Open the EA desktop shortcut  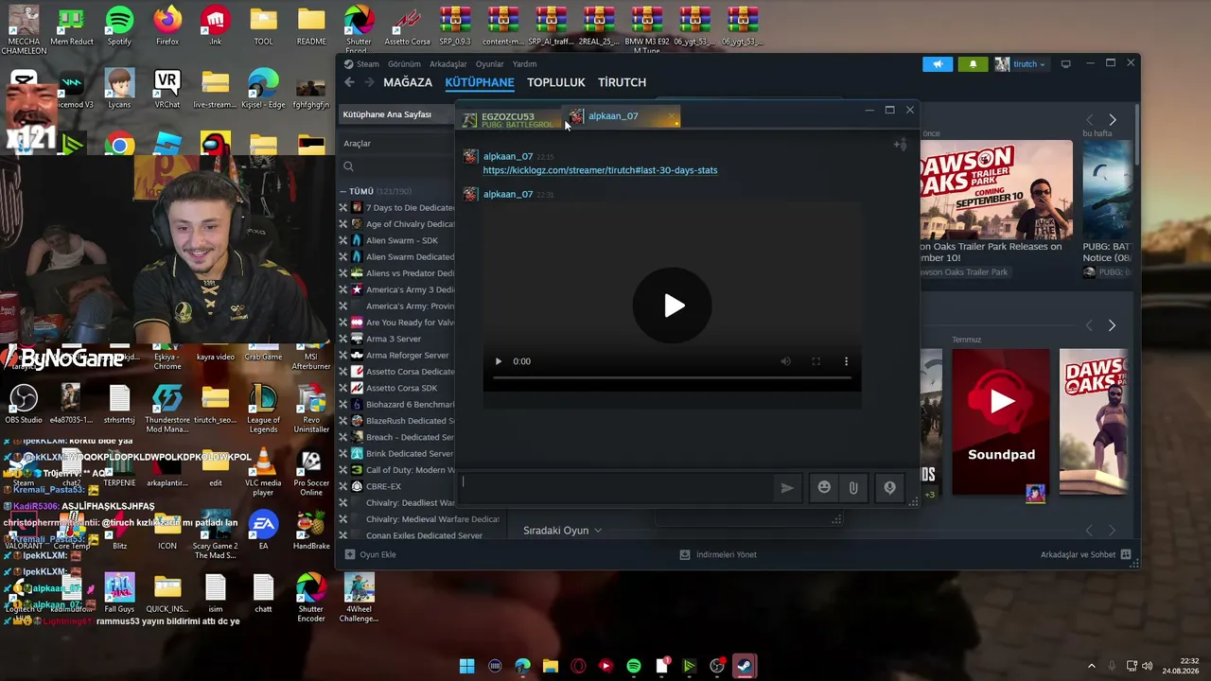tap(263, 531)
